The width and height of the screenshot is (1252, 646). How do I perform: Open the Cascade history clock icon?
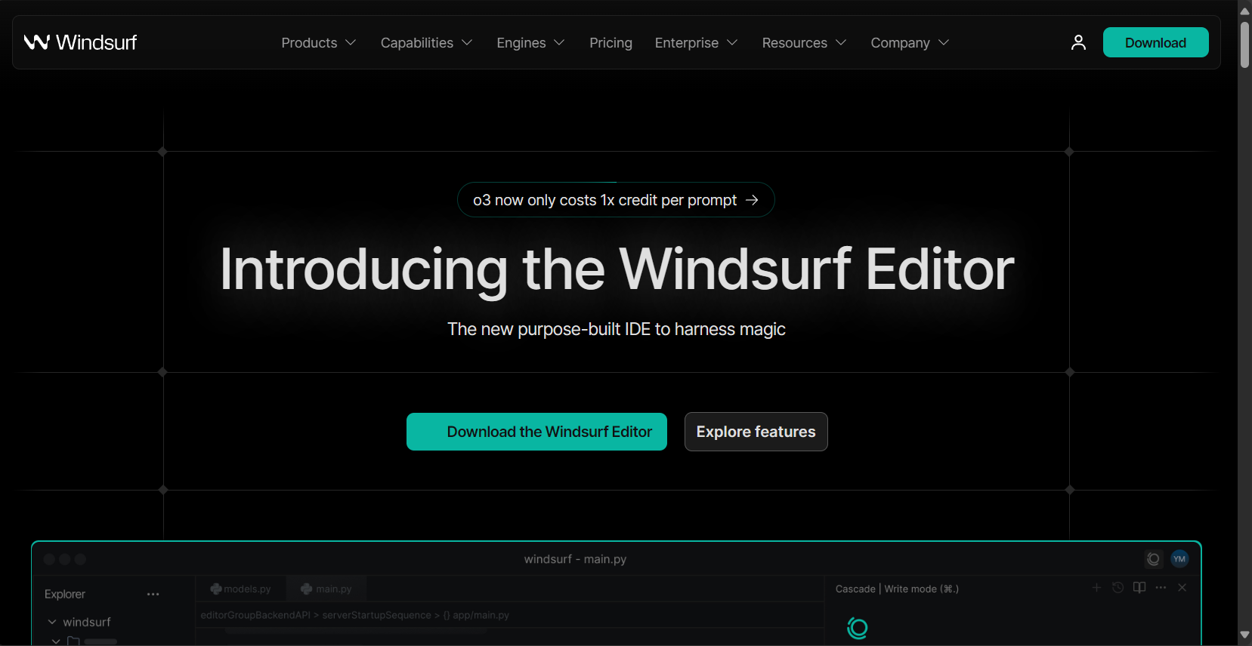tap(1118, 587)
